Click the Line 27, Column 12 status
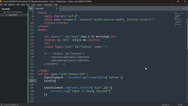The width and height of the screenshot is (188, 106). (11, 105)
